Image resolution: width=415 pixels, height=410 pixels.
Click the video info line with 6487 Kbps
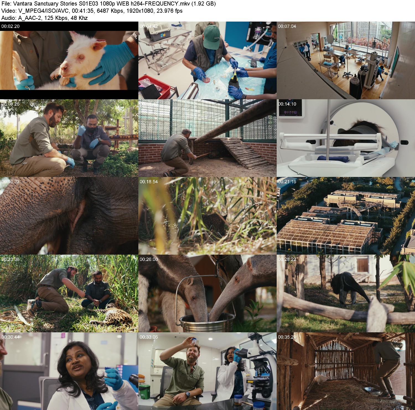(92, 11)
